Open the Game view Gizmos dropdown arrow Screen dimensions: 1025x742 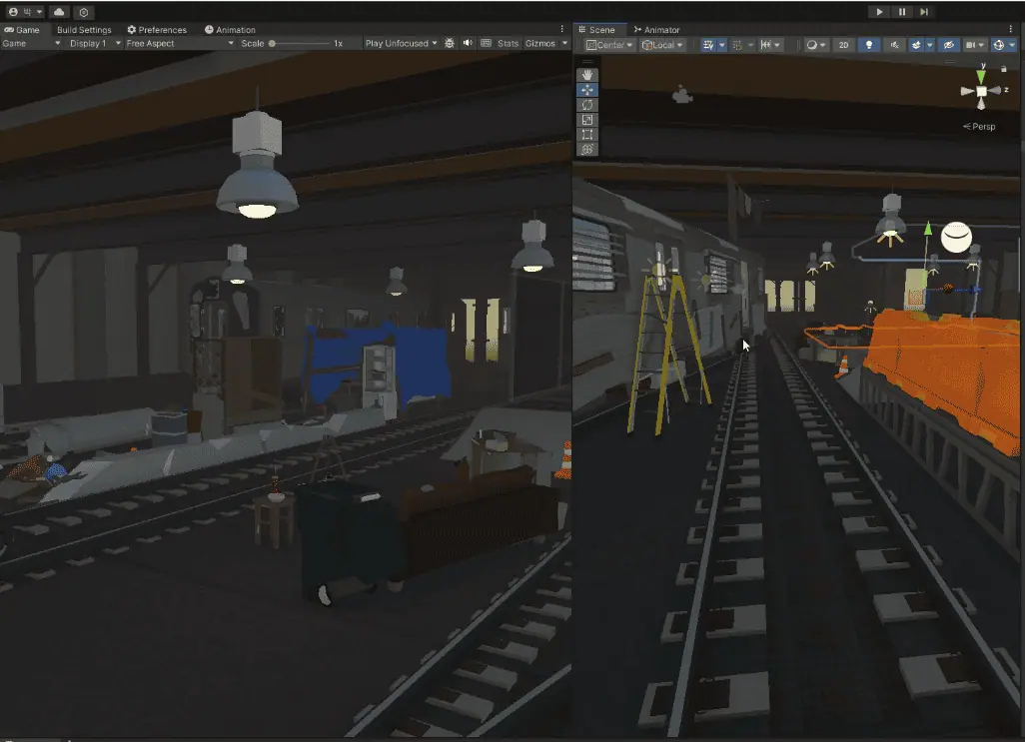tap(564, 44)
